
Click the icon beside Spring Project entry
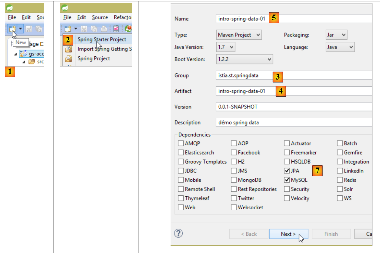(68, 59)
